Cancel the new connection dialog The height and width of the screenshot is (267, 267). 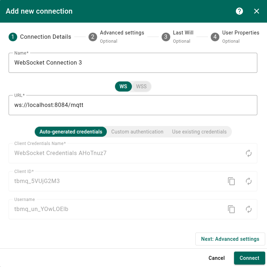click(216, 258)
